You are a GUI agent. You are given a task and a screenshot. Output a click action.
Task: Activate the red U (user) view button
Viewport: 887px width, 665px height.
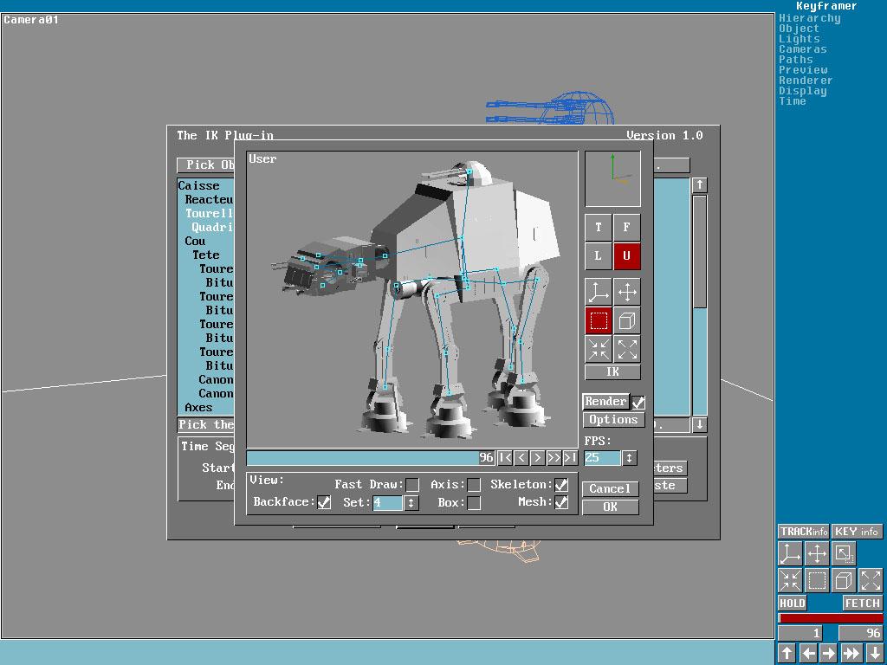tap(627, 255)
